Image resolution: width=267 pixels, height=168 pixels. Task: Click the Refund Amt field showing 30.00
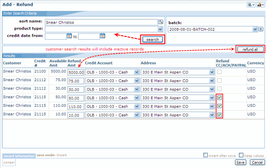(76, 89)
